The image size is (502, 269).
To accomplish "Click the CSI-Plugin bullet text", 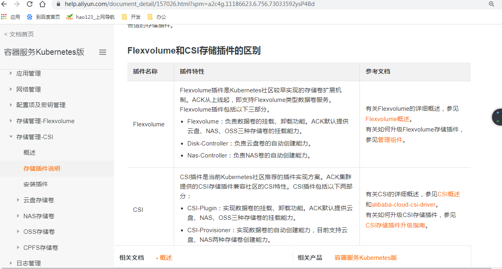I will tap(270, 213).
